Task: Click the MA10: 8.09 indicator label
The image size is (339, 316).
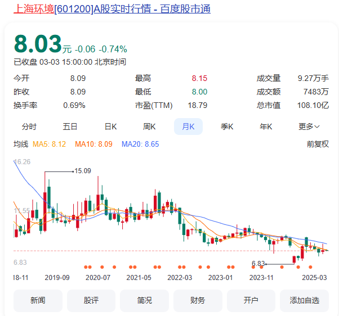Action: point(93,144)
